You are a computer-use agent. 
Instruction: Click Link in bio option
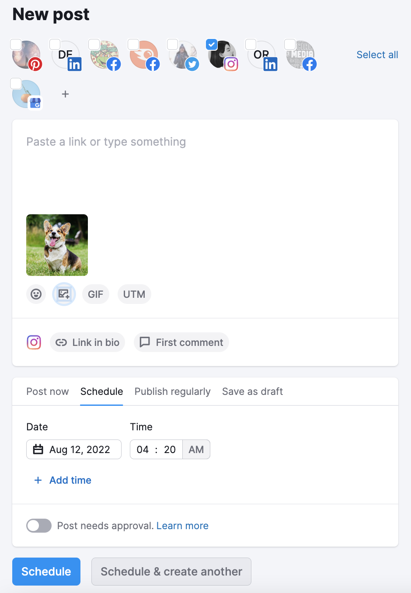pyautogui.click(x=87, y=342)
